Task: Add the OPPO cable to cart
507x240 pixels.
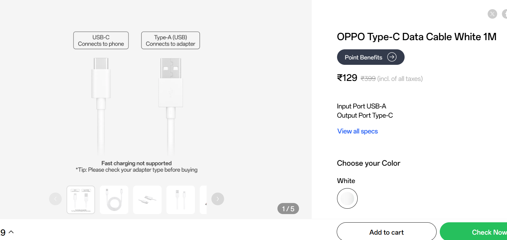Action: (x=387, y=232)
